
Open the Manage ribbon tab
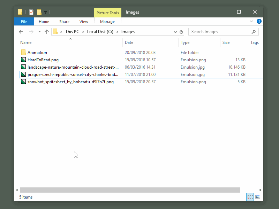click(107, 22)
